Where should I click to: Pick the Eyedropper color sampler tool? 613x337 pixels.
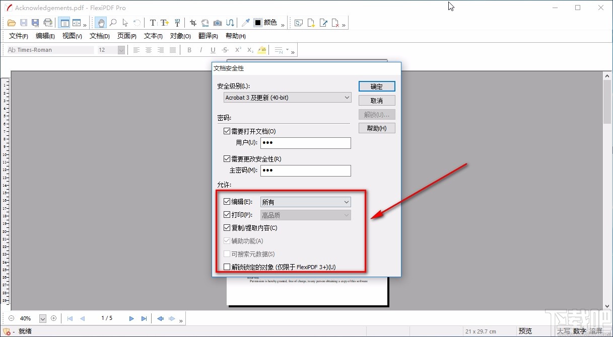point(246,23)
